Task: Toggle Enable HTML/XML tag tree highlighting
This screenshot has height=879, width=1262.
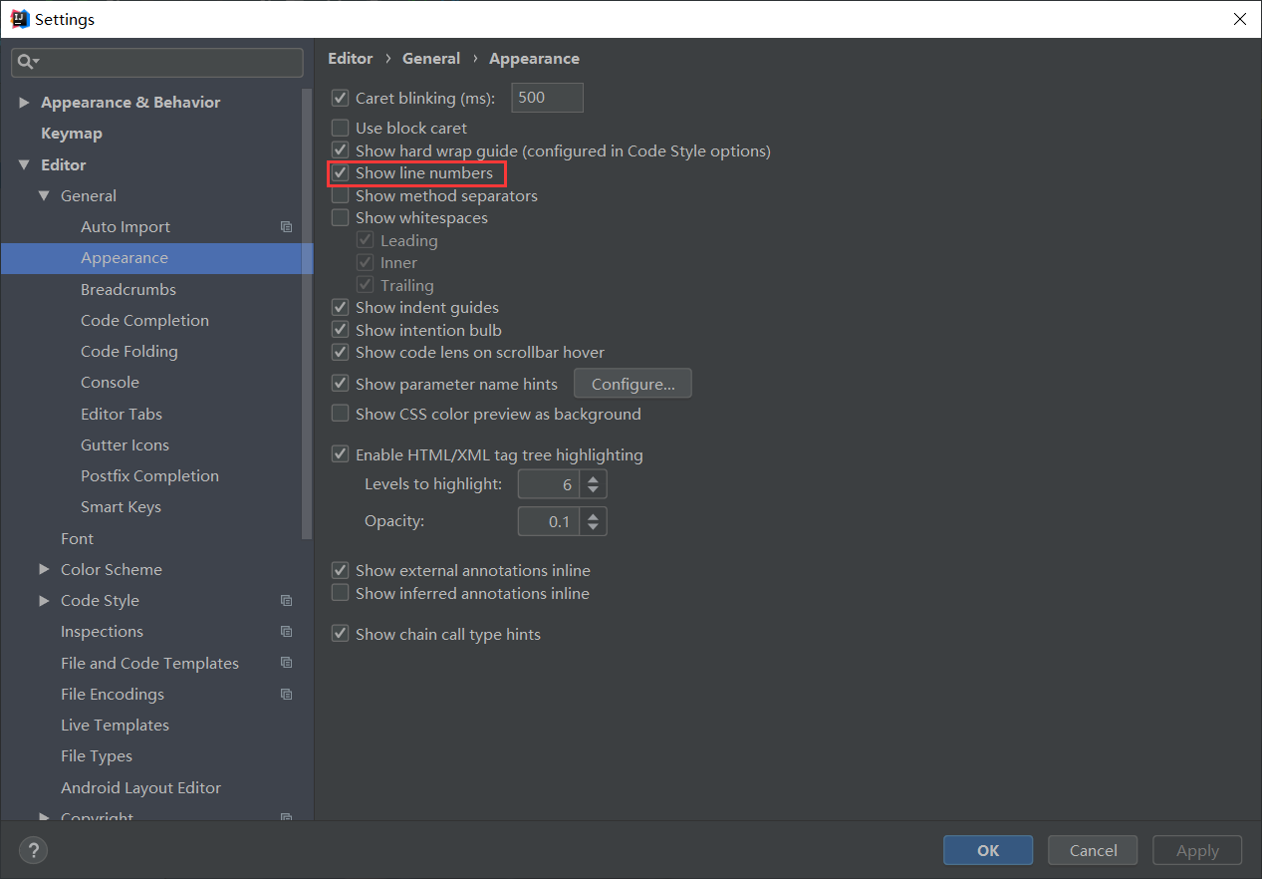Action: pos(341,454)
